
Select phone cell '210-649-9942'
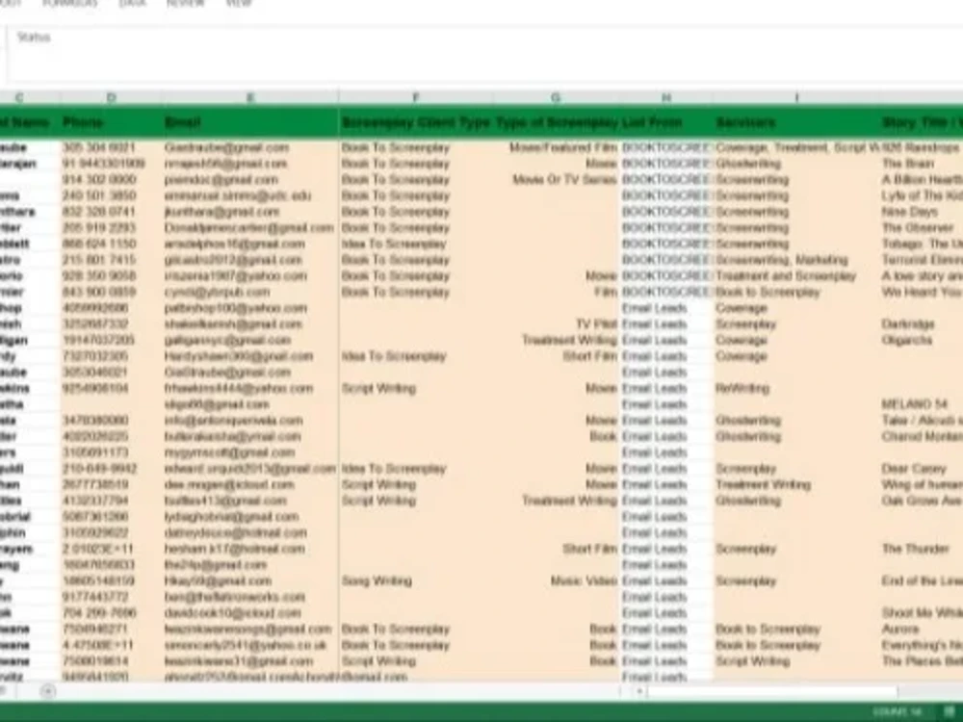(111, 469)
